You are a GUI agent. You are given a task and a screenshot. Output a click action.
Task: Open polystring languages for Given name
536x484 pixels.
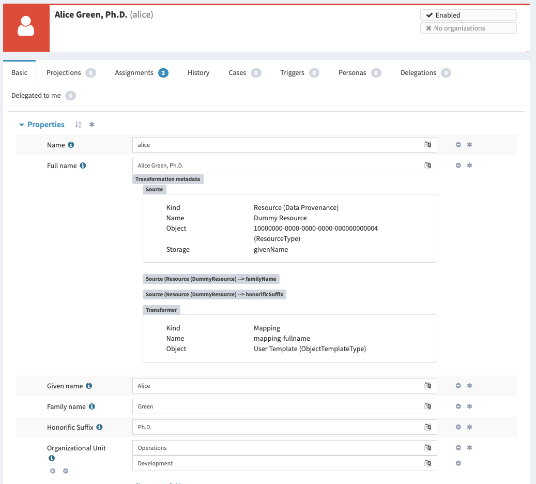pos(428,385)
